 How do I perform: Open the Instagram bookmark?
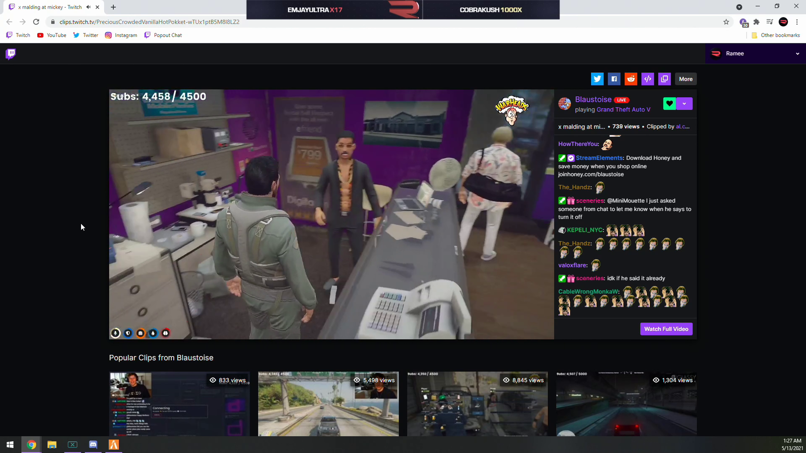[x=121, y=35]
